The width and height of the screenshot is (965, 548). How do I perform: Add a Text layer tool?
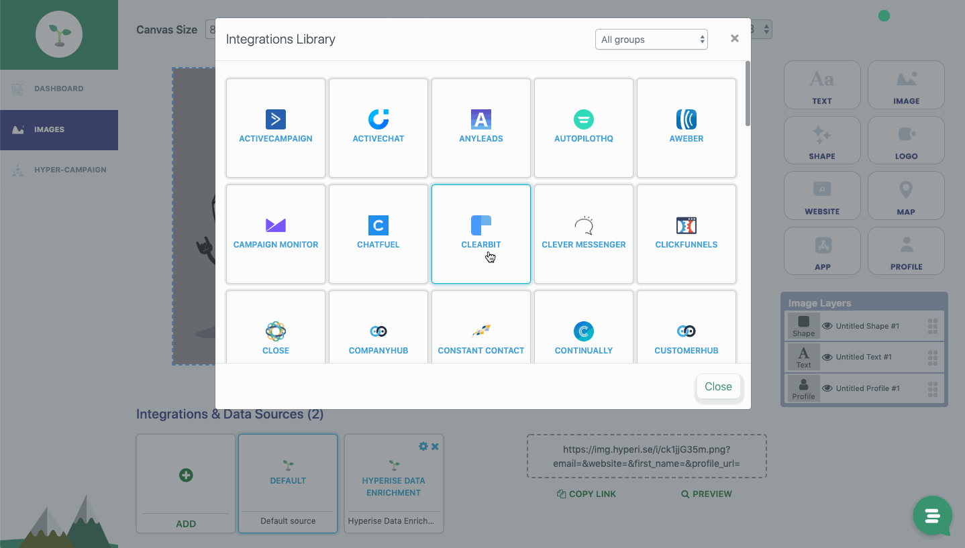coord(822,85)
